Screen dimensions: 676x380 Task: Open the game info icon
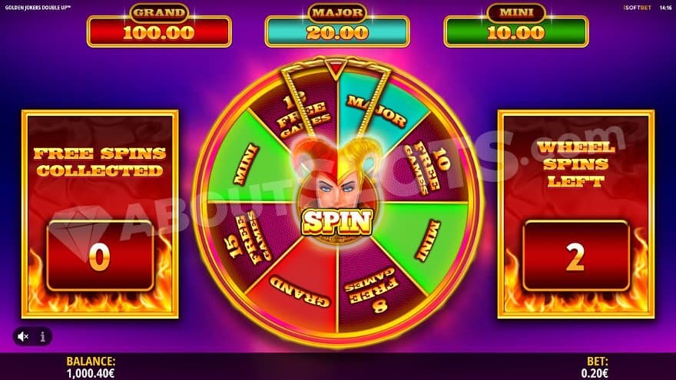43,336
